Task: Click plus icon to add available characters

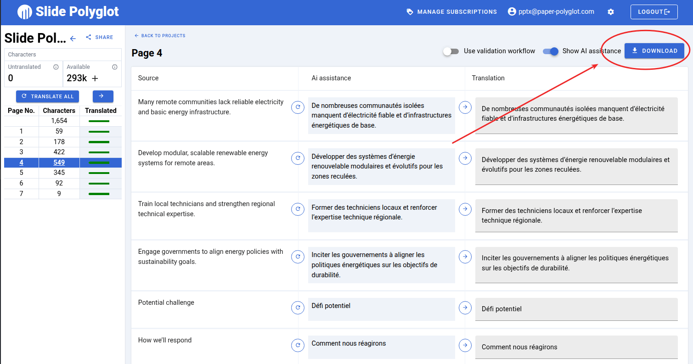Action: [x=95, y=78]
